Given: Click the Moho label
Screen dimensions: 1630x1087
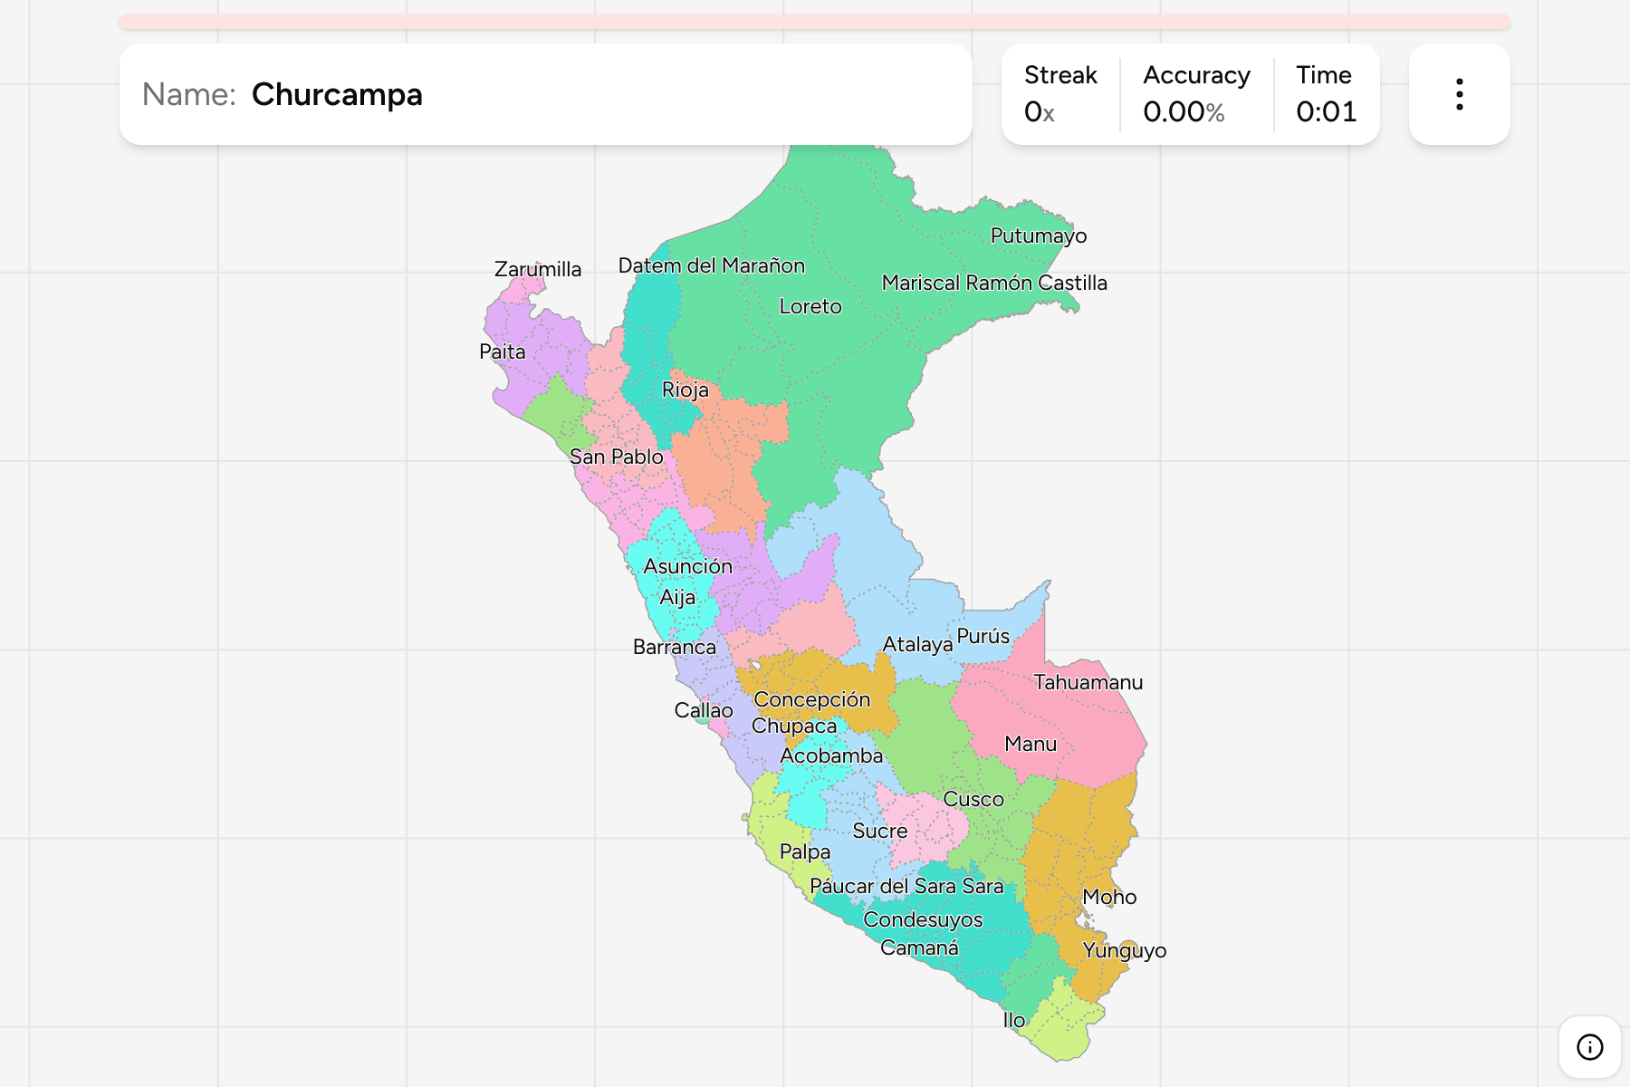Looking at the screenshot, I should coord(1109,897).
